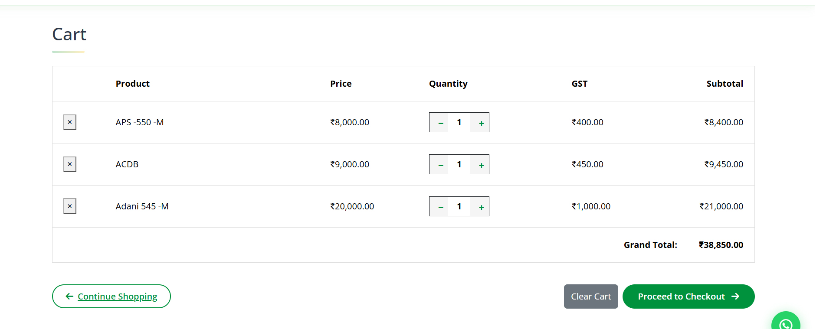823x329 pixels.
Task: Click quantity field for APS -550 -M
Action: 459,123
